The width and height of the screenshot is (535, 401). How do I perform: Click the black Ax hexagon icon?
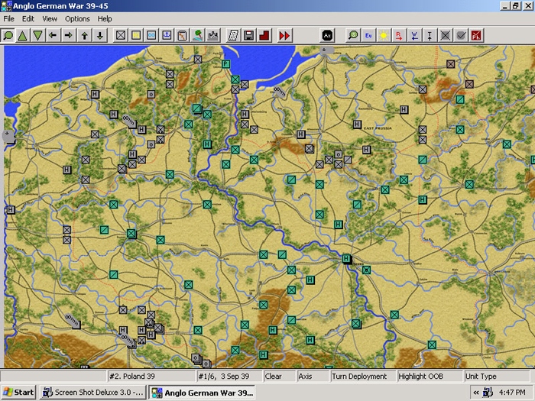pos(327,35)
